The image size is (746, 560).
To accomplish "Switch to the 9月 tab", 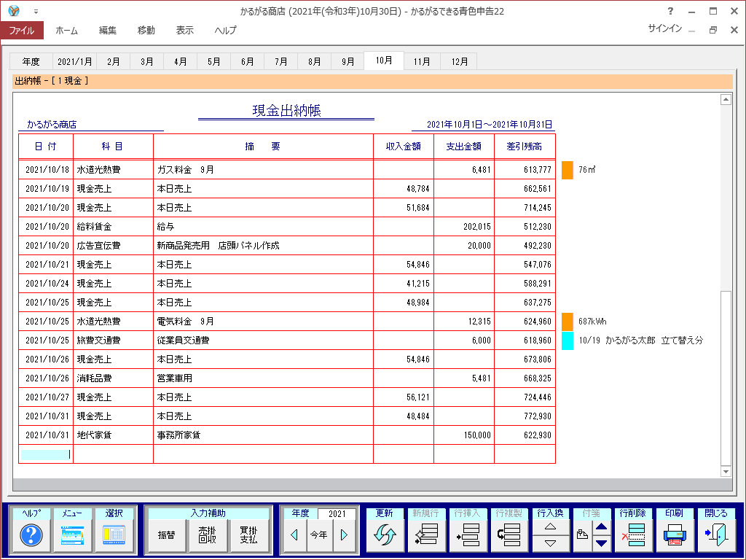I will point(348,61).
